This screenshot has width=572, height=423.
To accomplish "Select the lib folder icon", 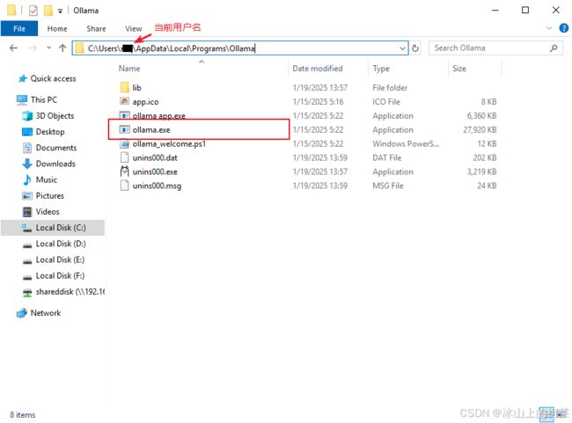I will [x=125, y=88].
